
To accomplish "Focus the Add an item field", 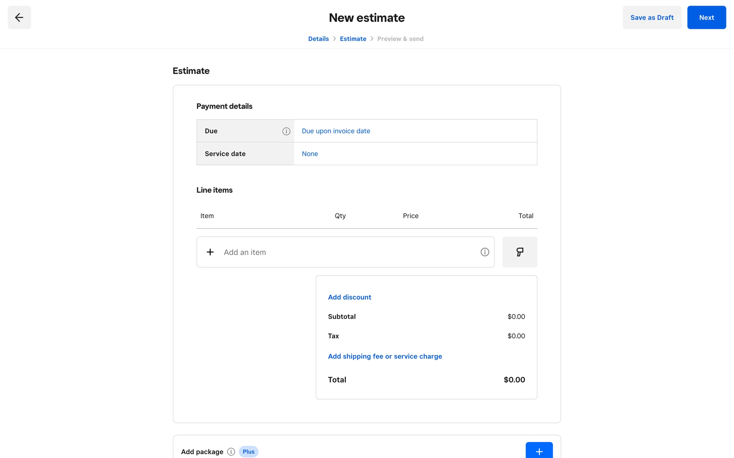I will click(x=344, y=252).
